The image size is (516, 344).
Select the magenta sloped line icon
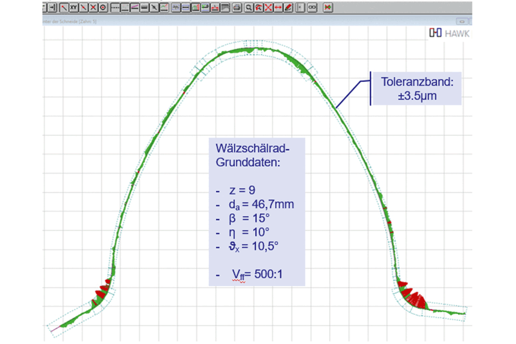coord(134,7)
